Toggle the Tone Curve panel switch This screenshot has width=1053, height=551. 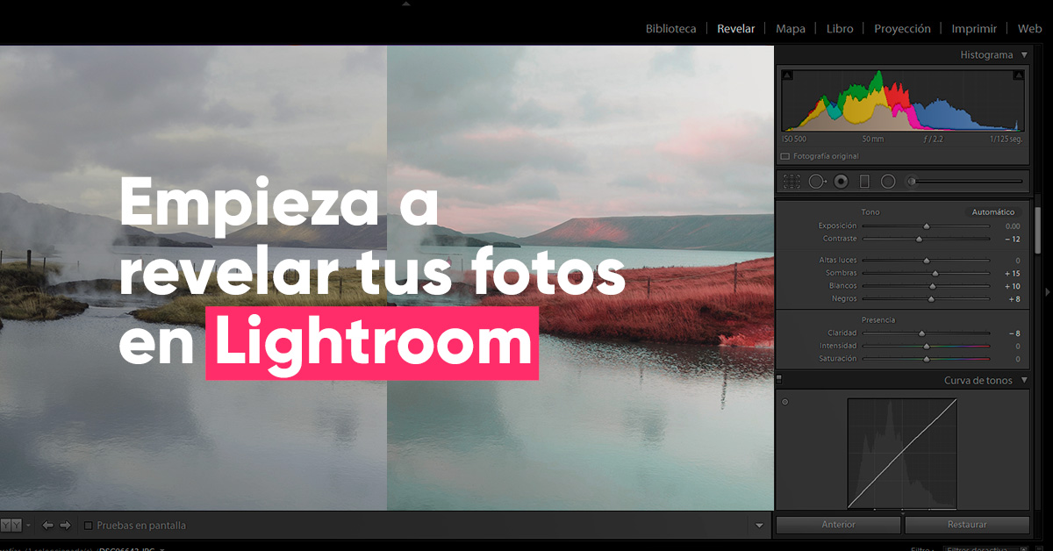(x=779, y=381)
